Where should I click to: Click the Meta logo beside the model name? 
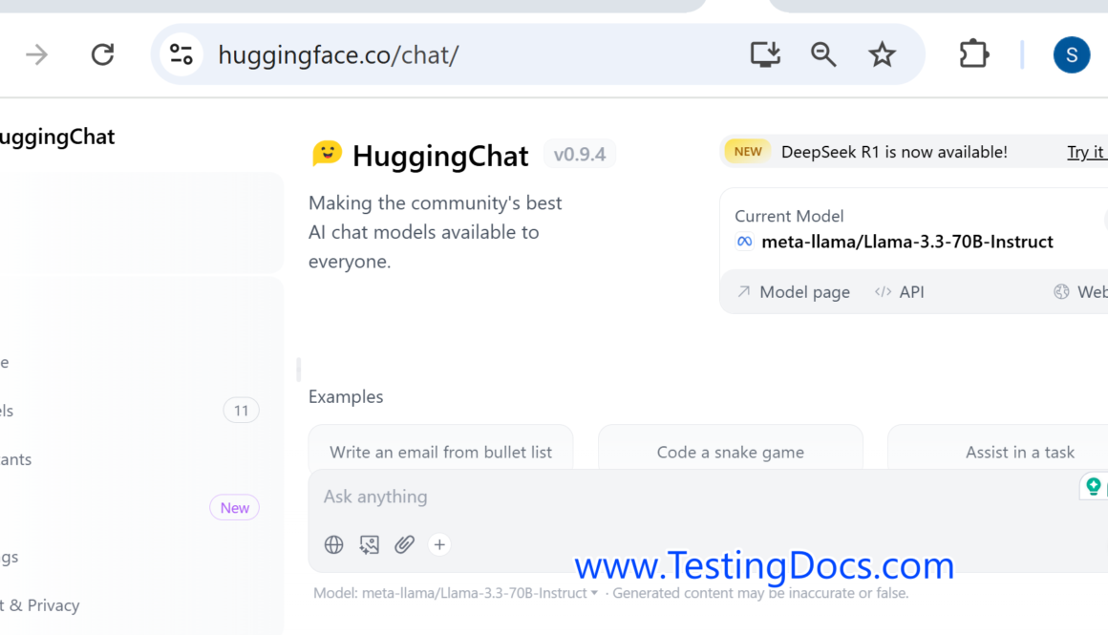pyautogui.click(x=743, y=242)
